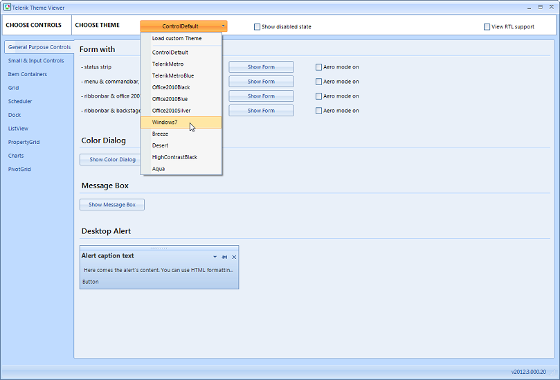Toggle Show disabled state checkbox
This screenshot has width=560, height=380.
(x=257, y=27)
